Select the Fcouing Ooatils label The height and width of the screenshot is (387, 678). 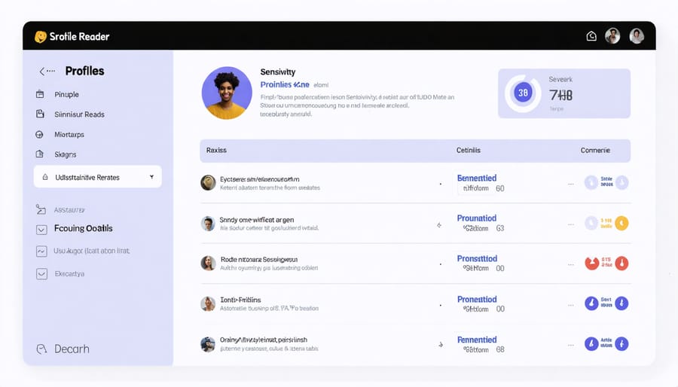pyautogui.click(x=84, y=228)
